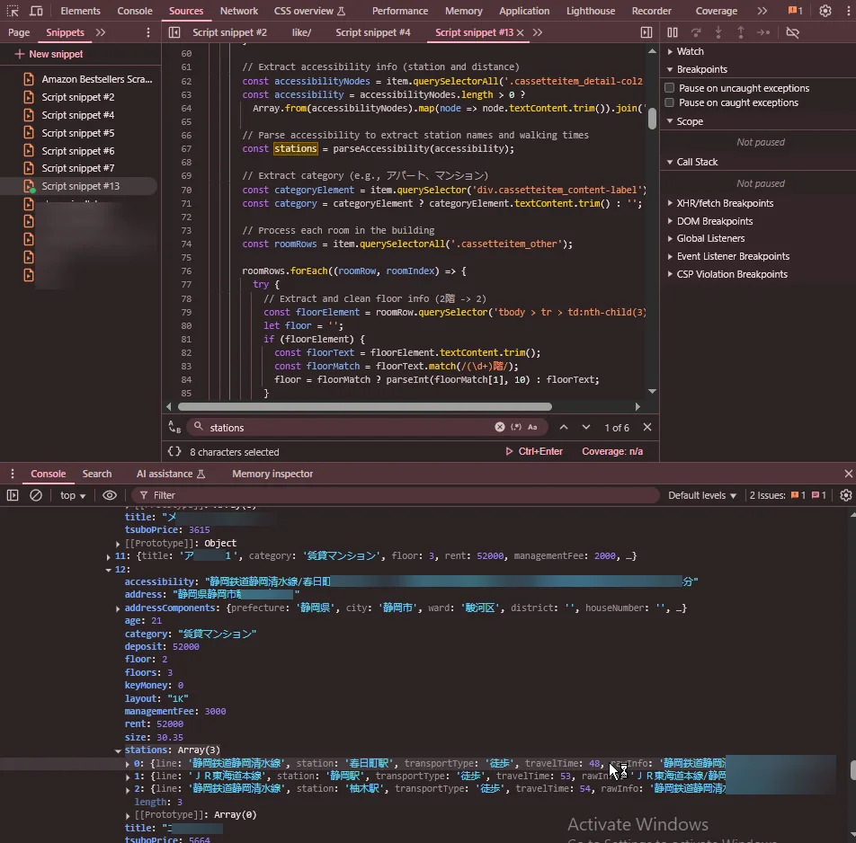Clear the console with the clear icon
Viewport: 856px width, 843px height.
36,495
